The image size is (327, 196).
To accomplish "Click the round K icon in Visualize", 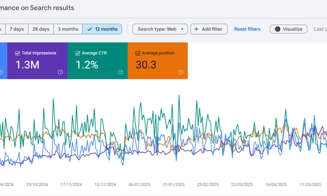I will [x=278, y=29].
